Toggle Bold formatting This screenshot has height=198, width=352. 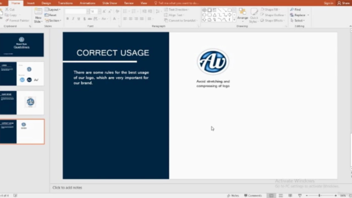pos(68,19)
